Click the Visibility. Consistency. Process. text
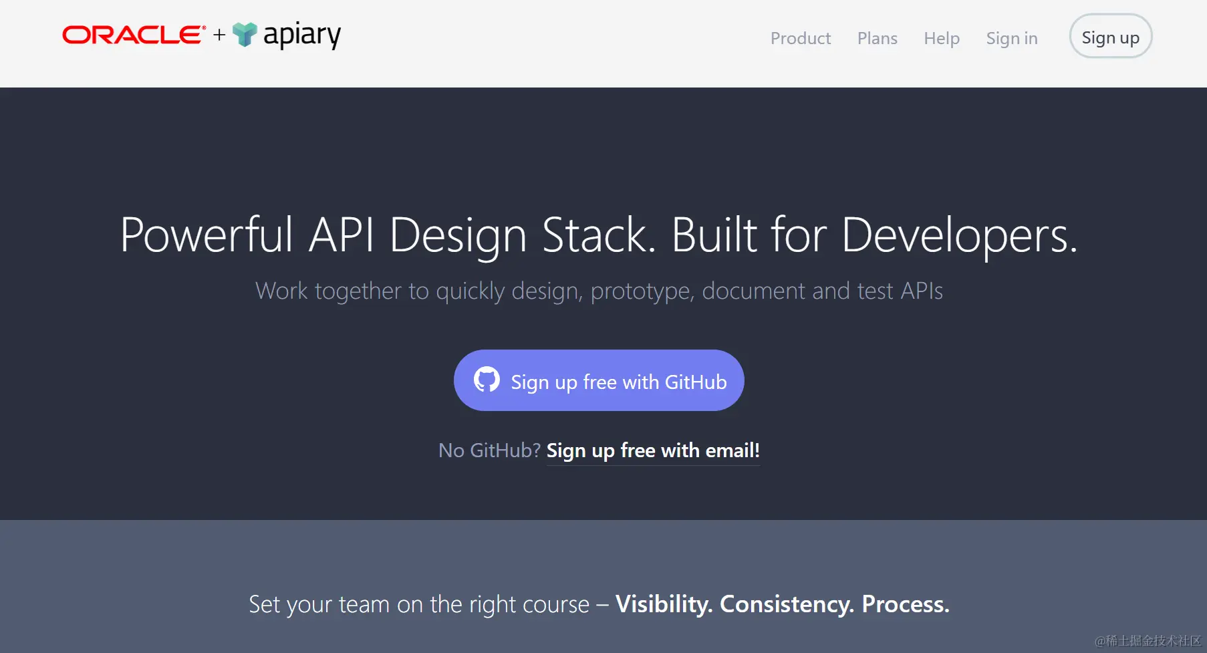 pos(782,604)
